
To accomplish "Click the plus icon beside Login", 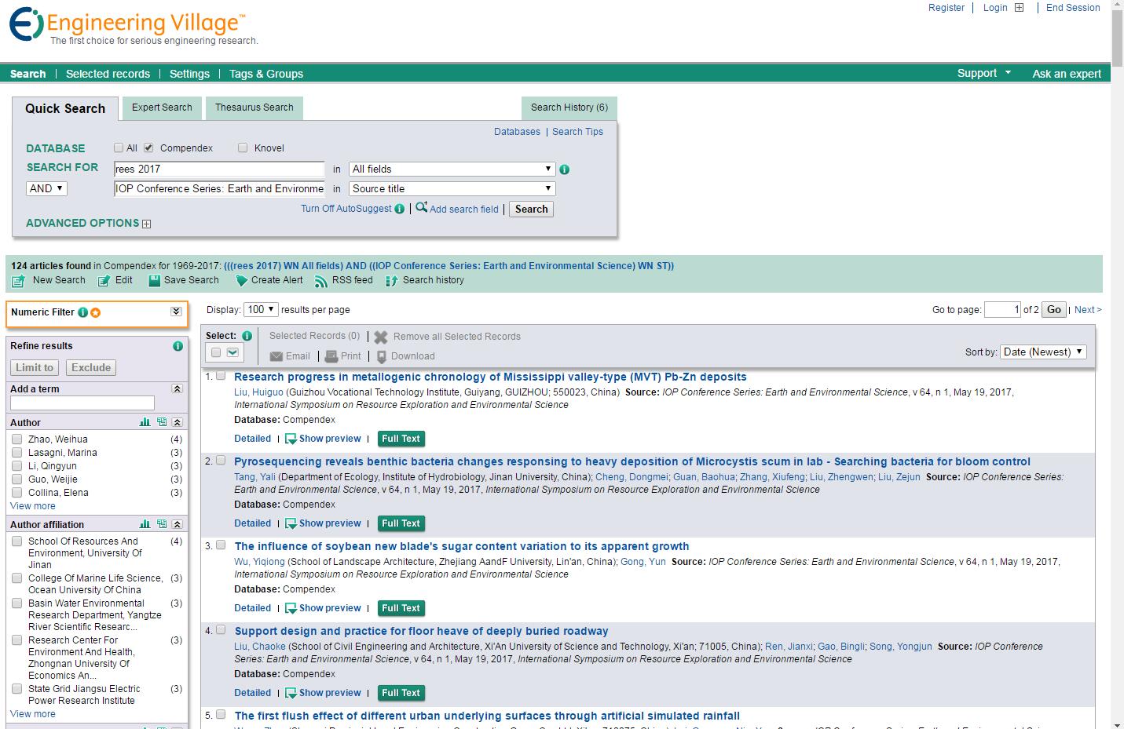I will [x=1019, y=8].
